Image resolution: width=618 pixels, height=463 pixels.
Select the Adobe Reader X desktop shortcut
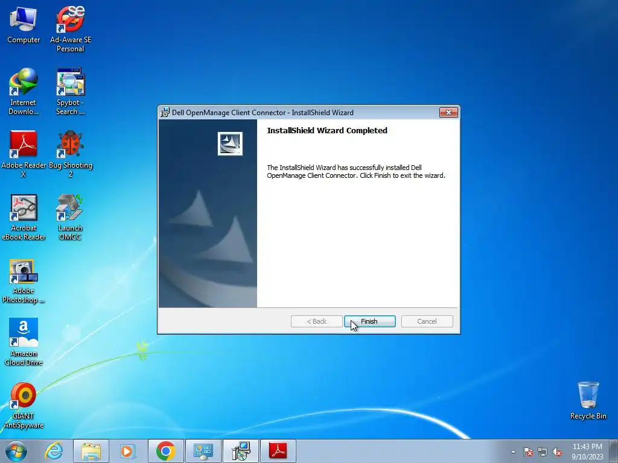click(x=24, y=154)
